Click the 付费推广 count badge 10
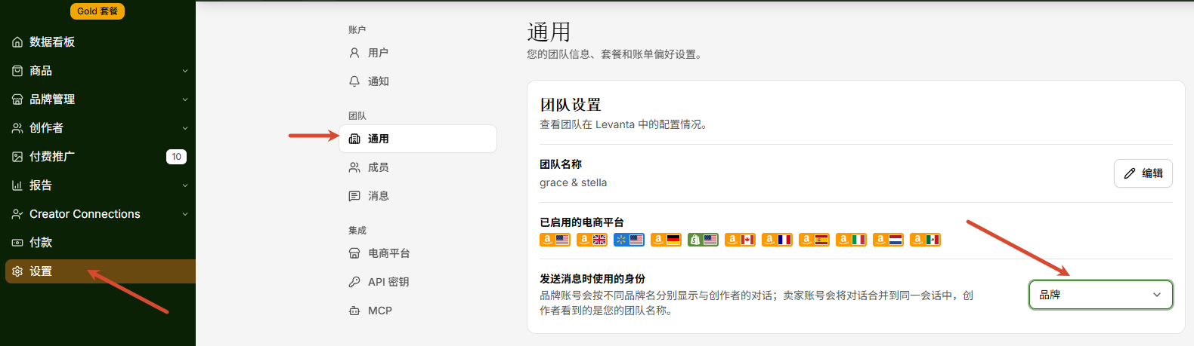 [x=176, y=157]
